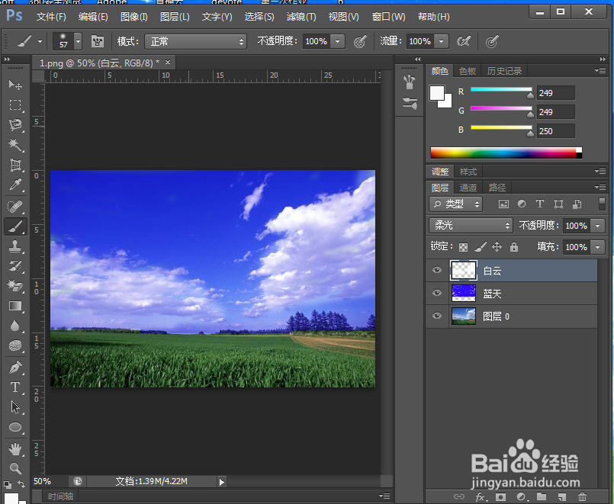
Task: Open the 滤镜(T) menu
Action: (301, 17)
